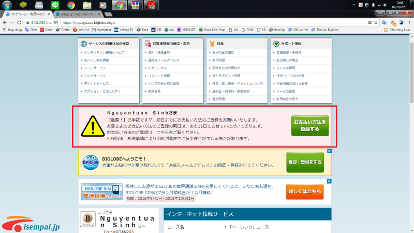
Task: Open 通話明細 link
Action: click(x=218, y=99)
